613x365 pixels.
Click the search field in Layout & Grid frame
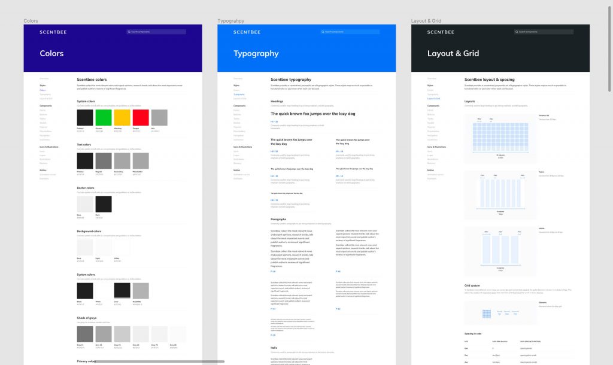[544, 32]
